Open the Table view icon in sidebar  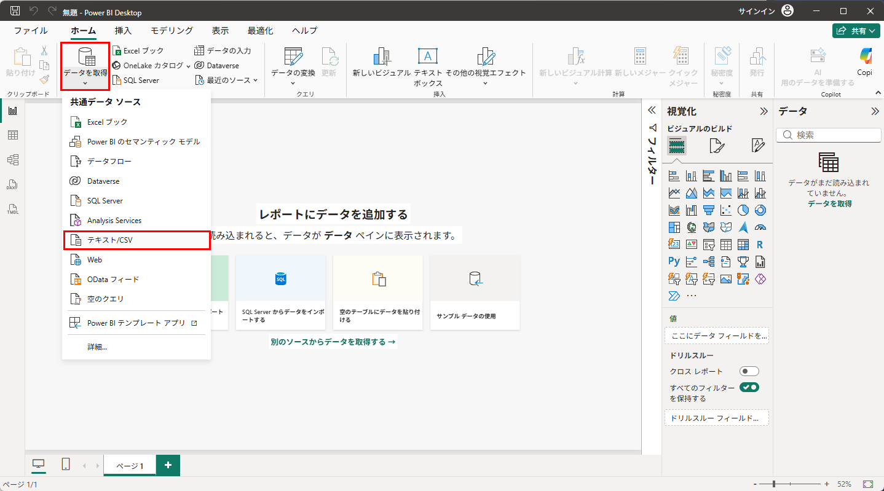coord(12,135)
